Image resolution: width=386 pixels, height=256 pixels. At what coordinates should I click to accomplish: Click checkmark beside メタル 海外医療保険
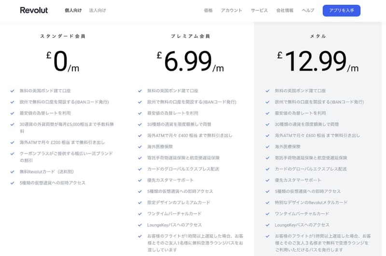coord(267,147)
